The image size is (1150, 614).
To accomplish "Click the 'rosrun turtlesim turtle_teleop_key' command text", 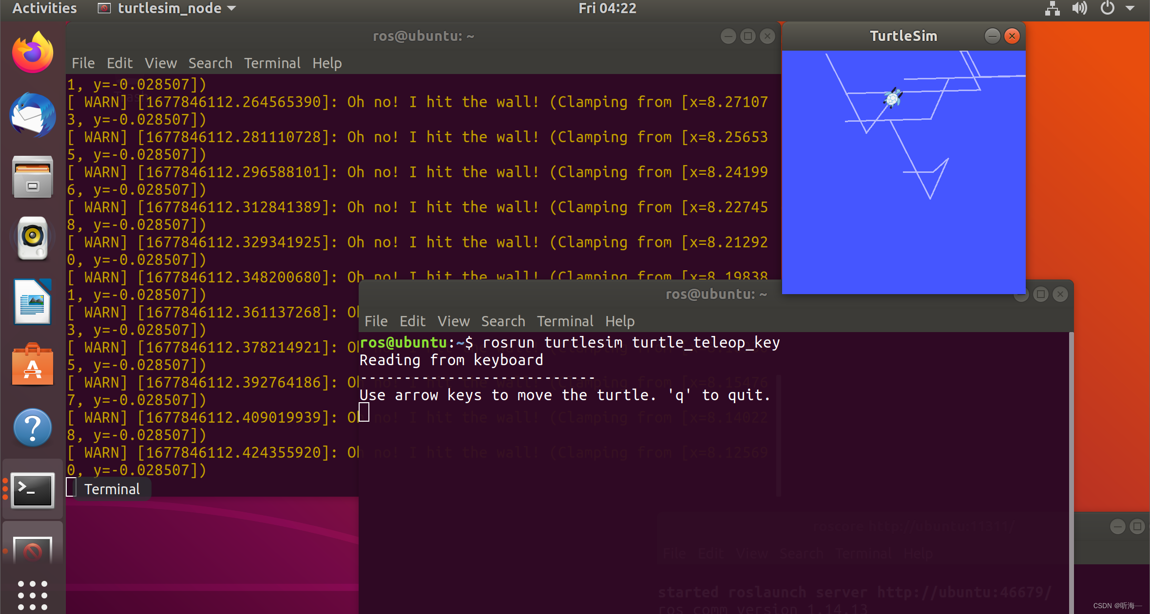I will click(x=631, y=342).
